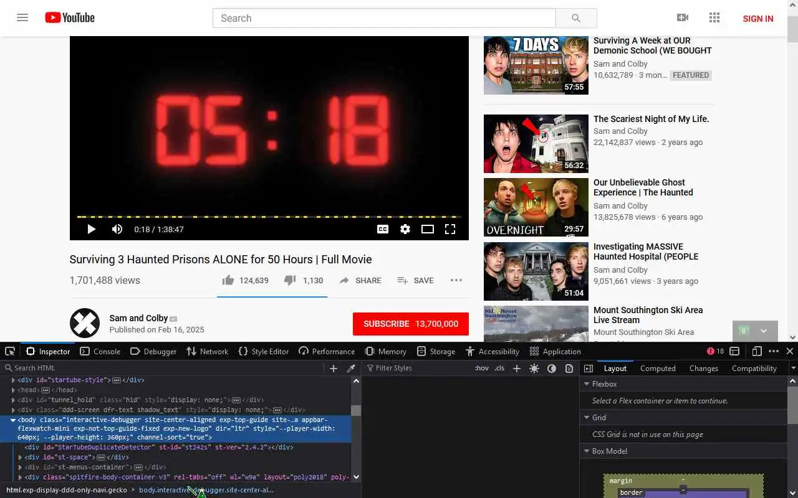Subscribe to Sam and Colby

[411, 324]
